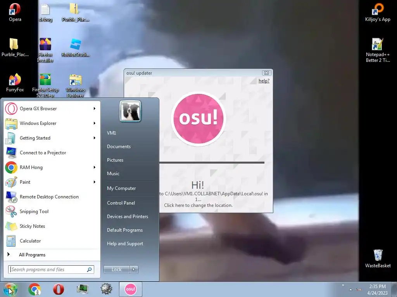This screenshot has width=397, height=297.
Task: Open the Opera desktop shortcut
Action: [15, 12]
